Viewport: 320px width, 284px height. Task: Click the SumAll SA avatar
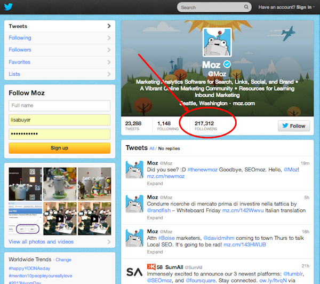[134, 272]
